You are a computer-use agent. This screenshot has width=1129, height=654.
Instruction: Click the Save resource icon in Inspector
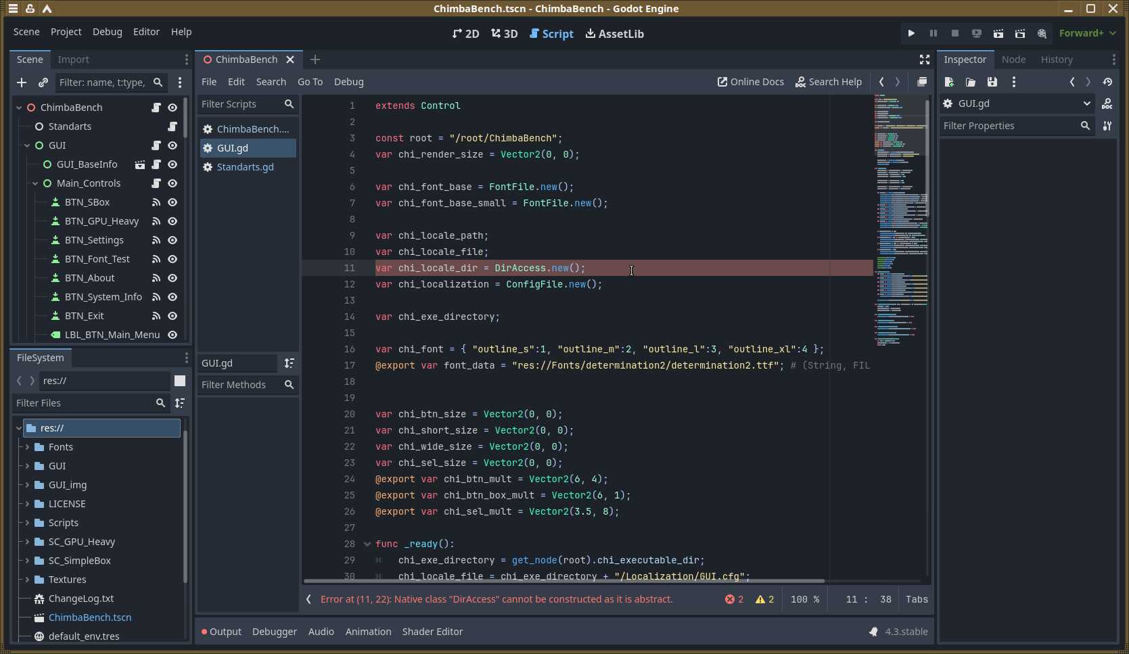[x=992, y=82]
